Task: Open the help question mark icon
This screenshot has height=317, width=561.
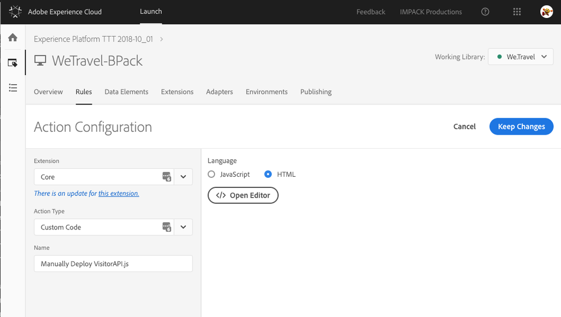Action: coord(485,12)
